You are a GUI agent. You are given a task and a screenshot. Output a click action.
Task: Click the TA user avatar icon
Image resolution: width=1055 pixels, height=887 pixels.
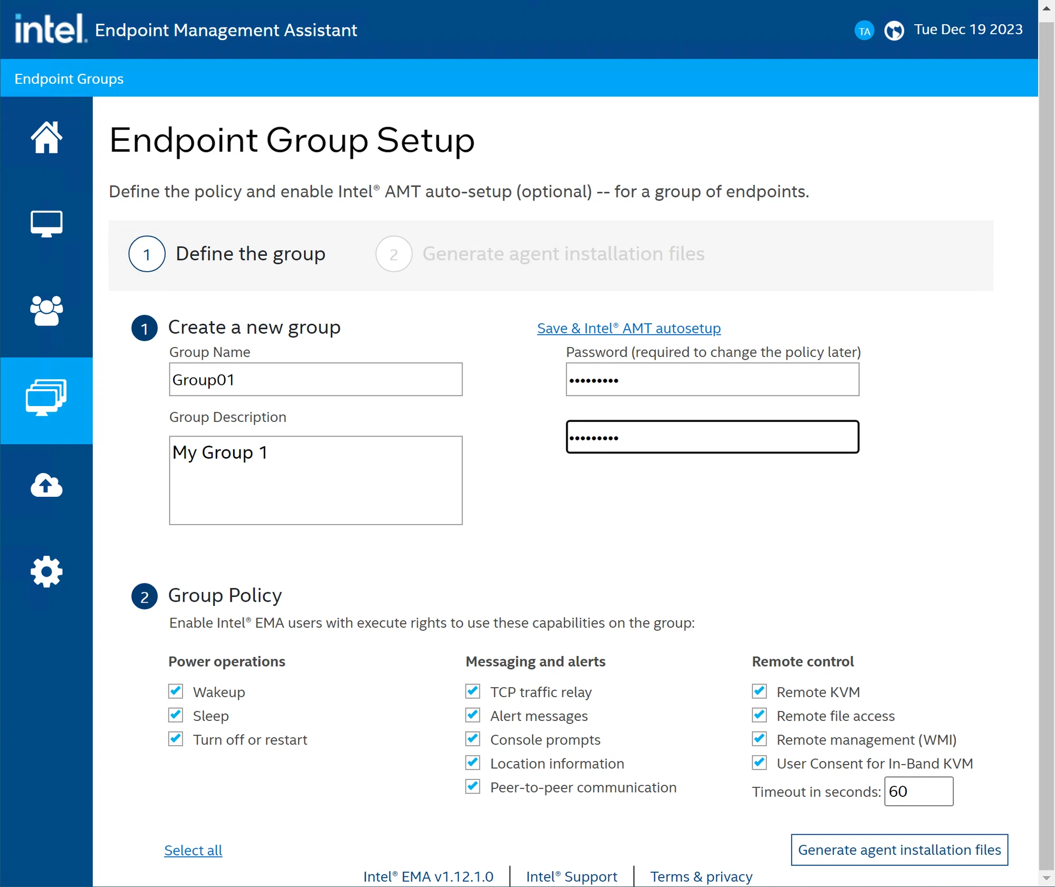[865, 31]
